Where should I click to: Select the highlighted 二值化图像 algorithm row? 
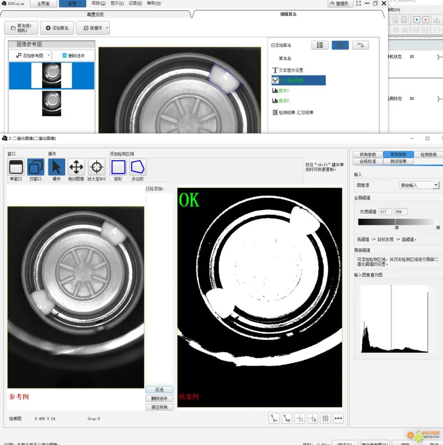click(x=298, y=80)
